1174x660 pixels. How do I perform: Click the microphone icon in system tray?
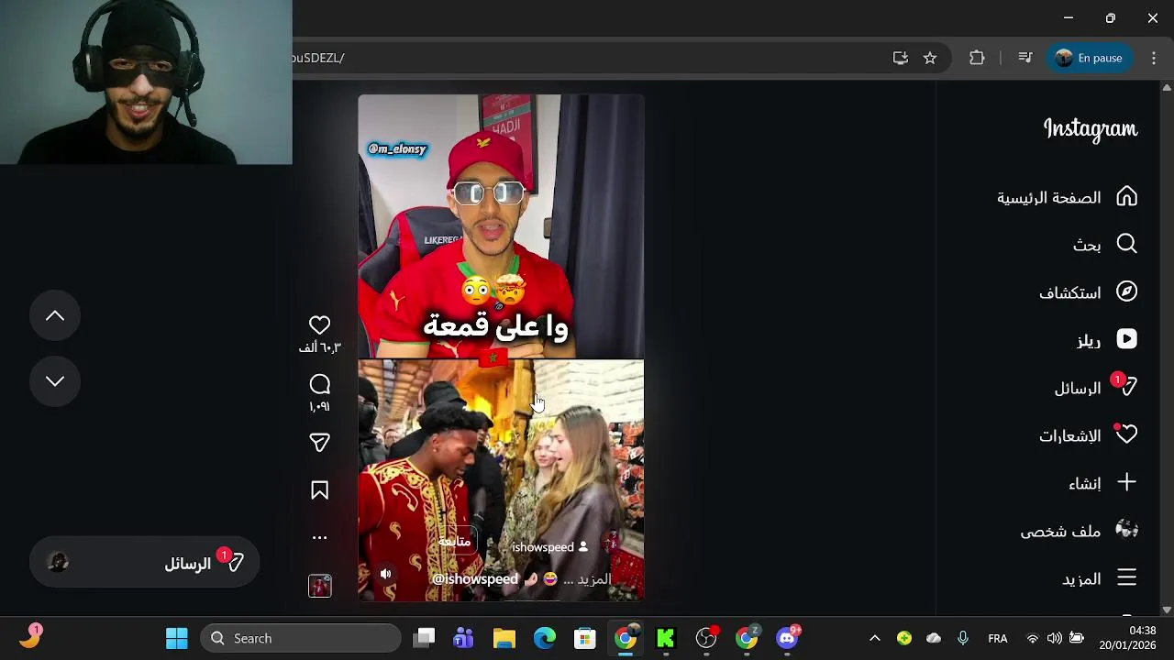[x=962, y=638]
